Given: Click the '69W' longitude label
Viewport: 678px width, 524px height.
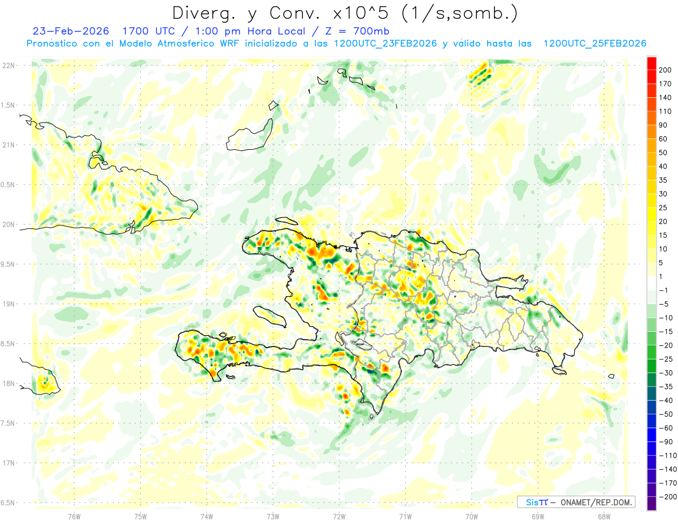Looking at the screenshot, I should tap(538, 516).
